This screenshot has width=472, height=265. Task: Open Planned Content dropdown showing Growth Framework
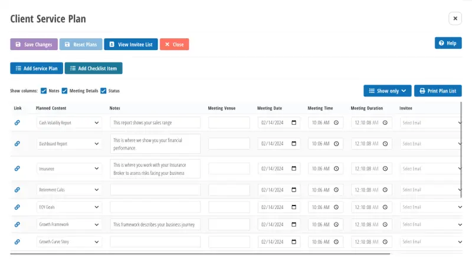[70, 224]
